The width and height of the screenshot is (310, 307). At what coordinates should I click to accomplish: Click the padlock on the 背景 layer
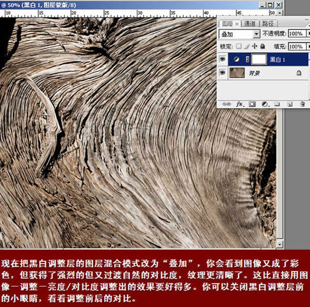[299, 73]
